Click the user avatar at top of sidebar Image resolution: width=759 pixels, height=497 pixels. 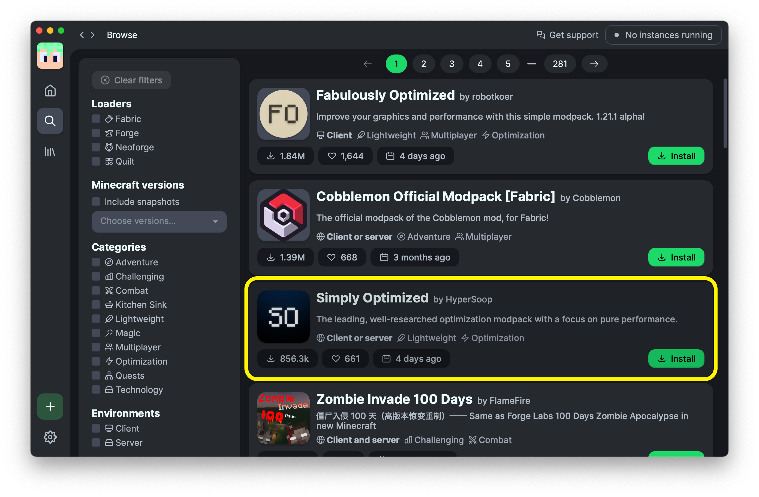point(50,56)
